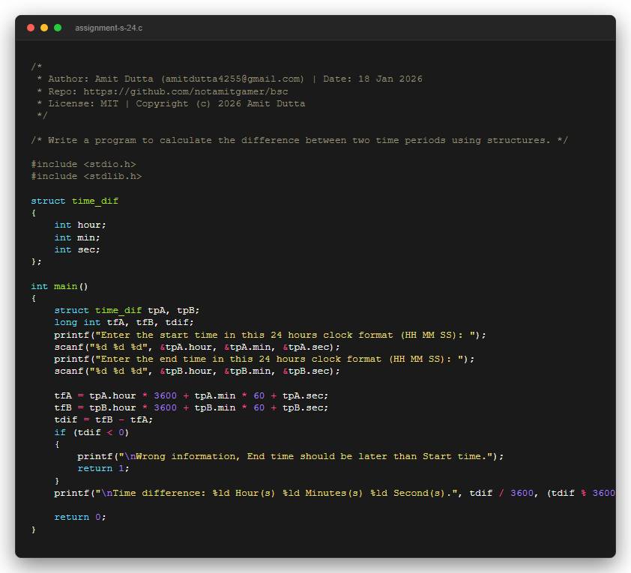631x573 pixels.
Task: Click the 'int min;' member line
Action: coord(77,237)
